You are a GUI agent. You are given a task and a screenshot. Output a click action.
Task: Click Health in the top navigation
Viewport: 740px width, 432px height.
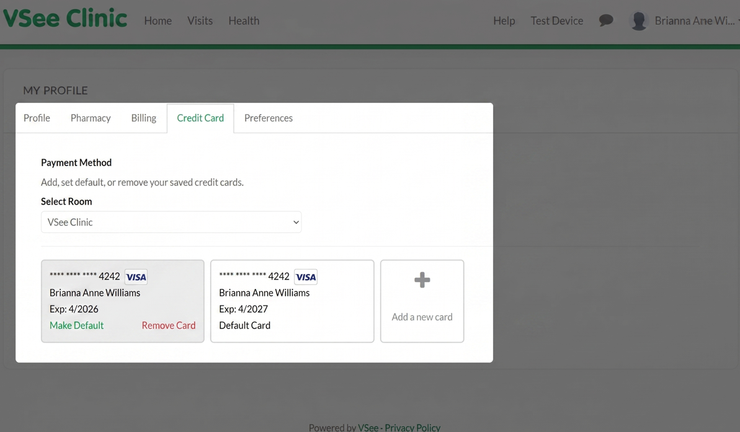coord(243,20)
